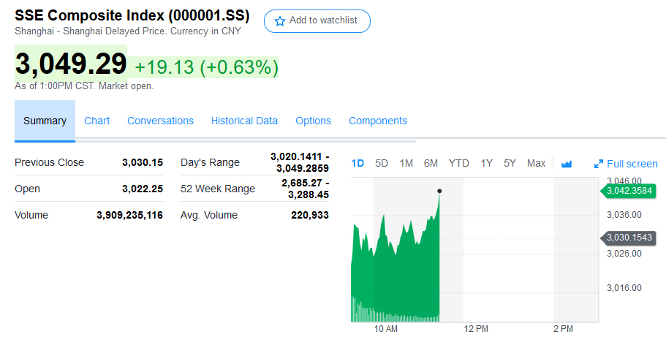Display the Max chart range
The height and width of the screenshot is (337, 666).
[536, 163]
